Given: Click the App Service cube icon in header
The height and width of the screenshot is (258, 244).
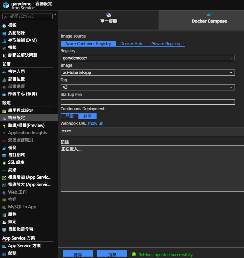Looking at the screenshot, I should click(6, 5).
